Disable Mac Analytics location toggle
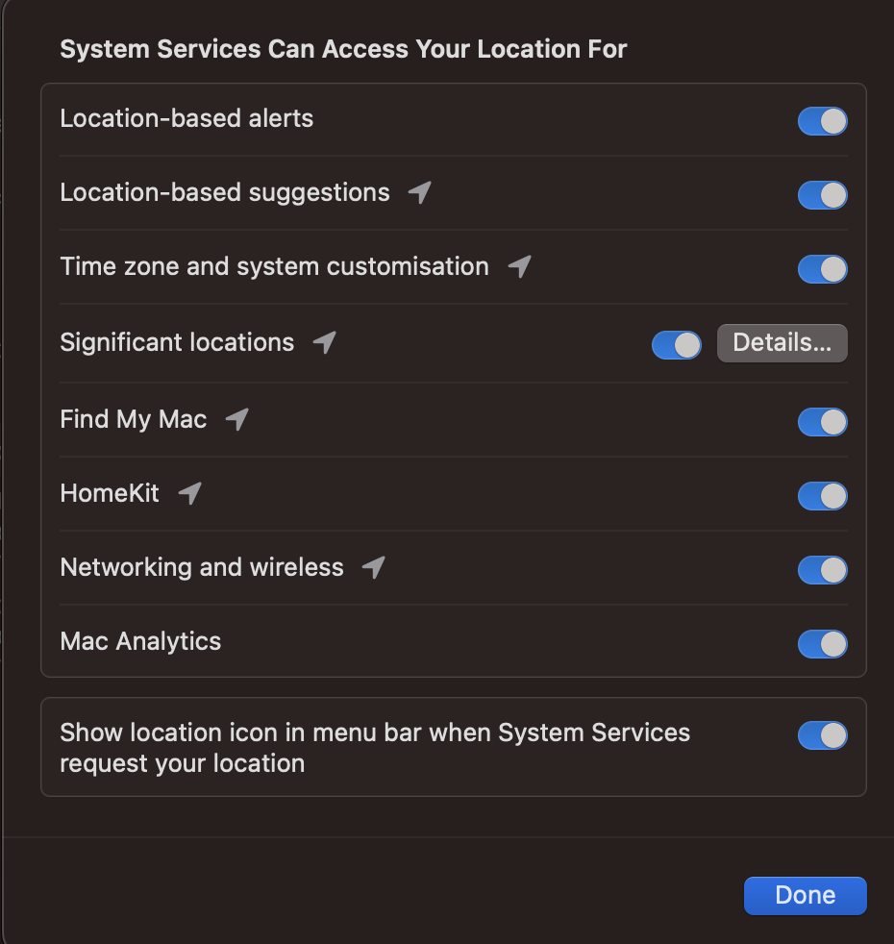Screen dimensions: 894x944 [822, 644]
